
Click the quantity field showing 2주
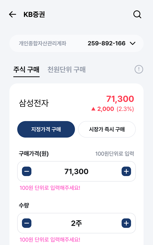[x=76, y=223]
